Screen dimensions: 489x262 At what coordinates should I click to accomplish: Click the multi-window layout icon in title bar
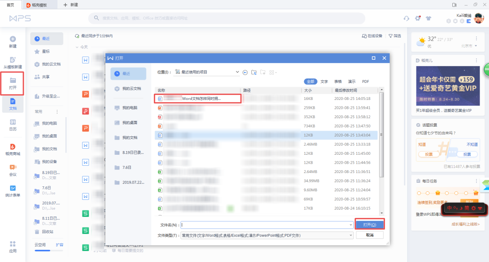(x=454, y=4)
